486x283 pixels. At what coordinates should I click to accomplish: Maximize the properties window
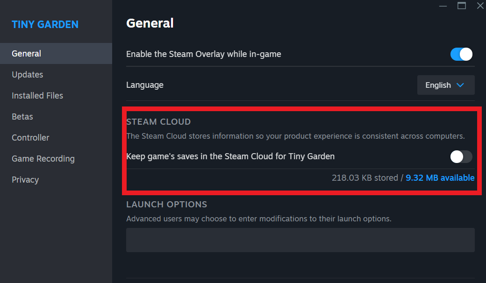coord(462,6)
